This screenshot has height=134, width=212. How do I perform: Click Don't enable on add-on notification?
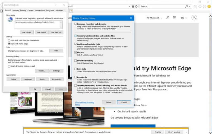tap(174, 132)
